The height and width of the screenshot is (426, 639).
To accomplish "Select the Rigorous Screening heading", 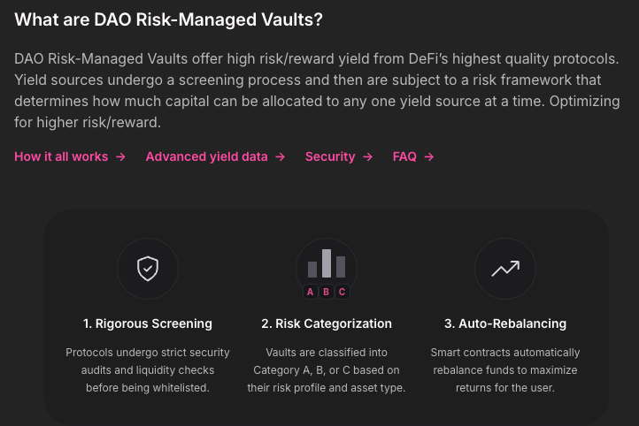I will [x=148, y=323].
